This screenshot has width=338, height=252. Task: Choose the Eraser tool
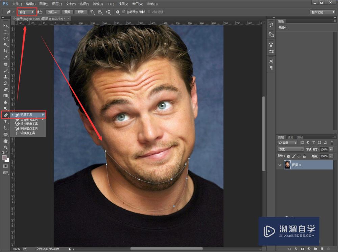tap(6, 90)
